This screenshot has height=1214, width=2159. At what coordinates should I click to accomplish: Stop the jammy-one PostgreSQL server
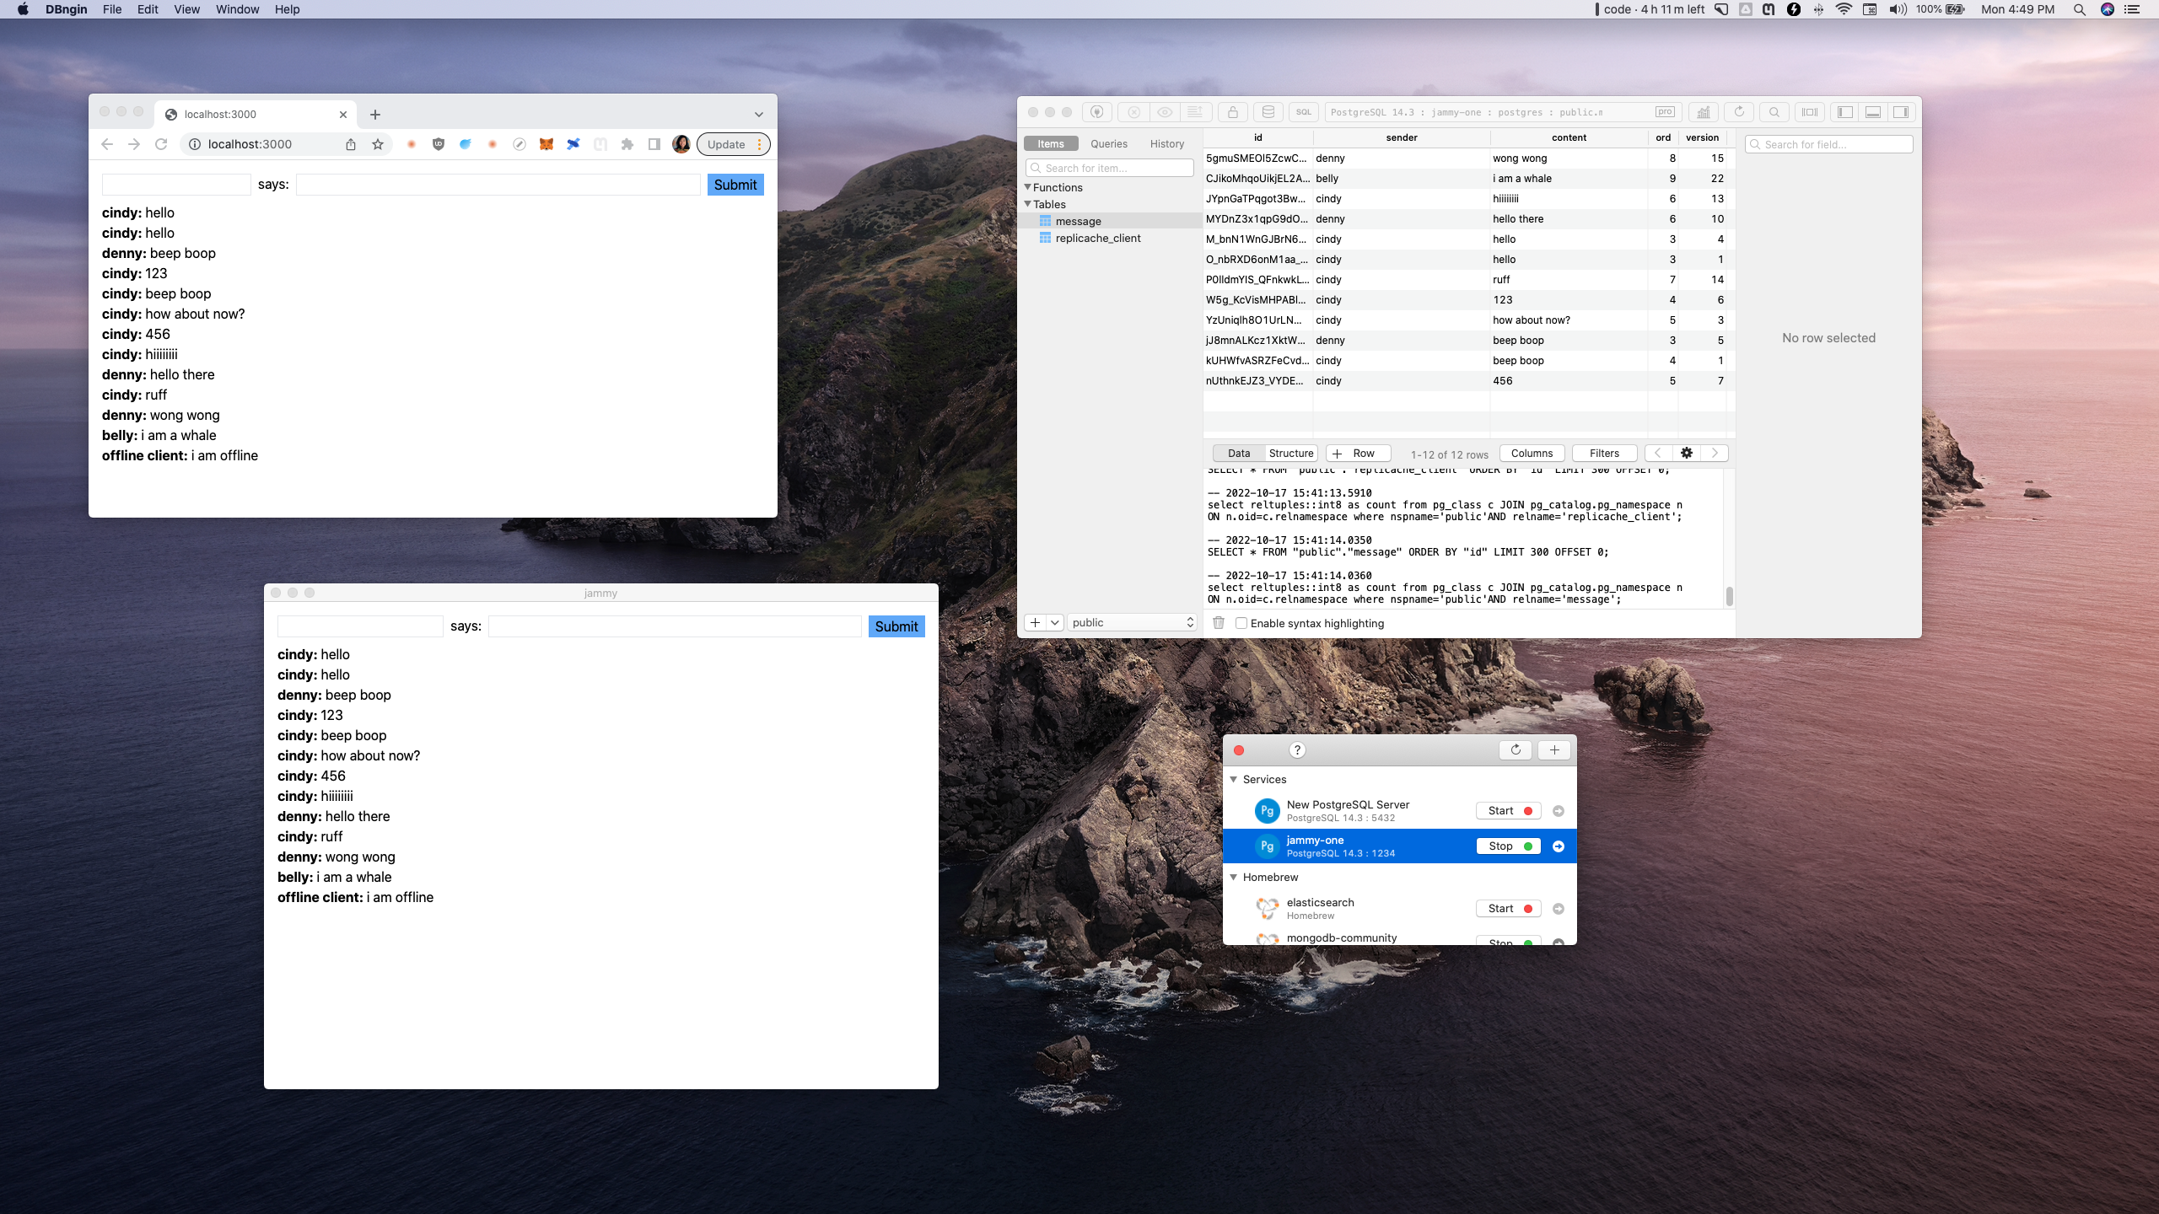coord(1508,846)
